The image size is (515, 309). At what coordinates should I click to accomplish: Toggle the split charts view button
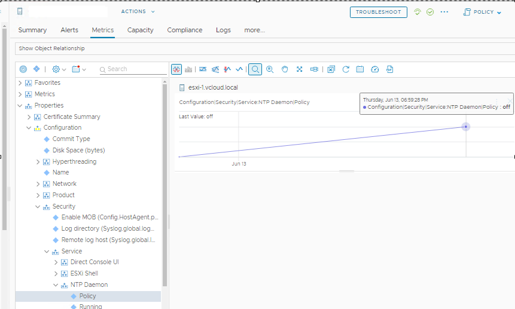point(176,69)
